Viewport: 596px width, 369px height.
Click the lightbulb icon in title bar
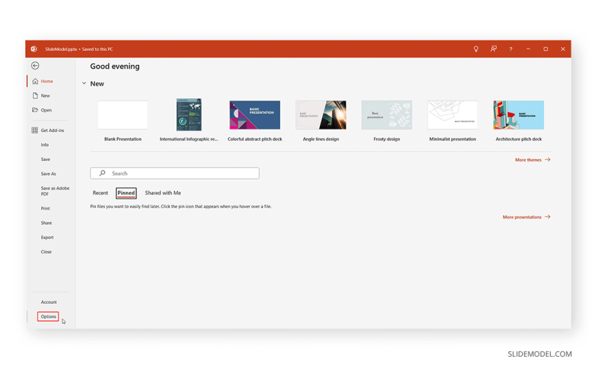476,49
